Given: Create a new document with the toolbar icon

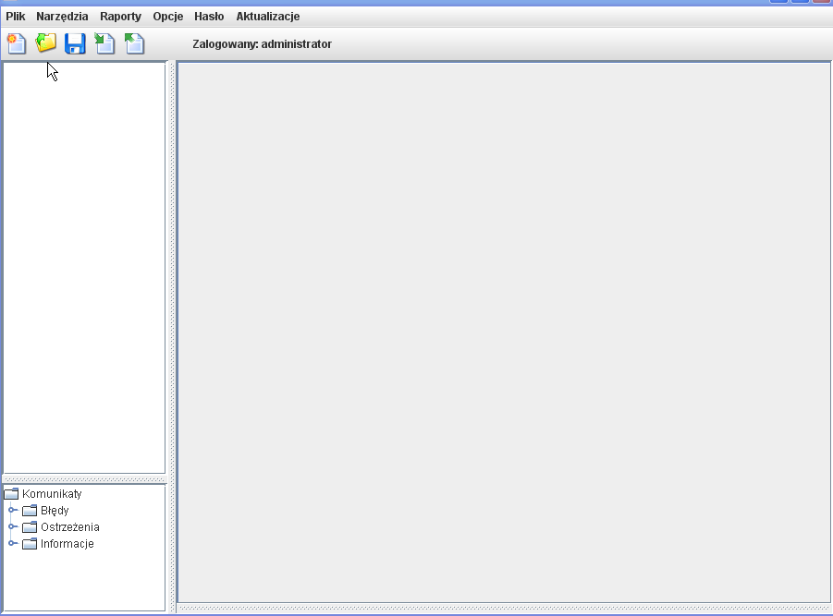Looking at the screenshot, I should click(x=17, y=43).
